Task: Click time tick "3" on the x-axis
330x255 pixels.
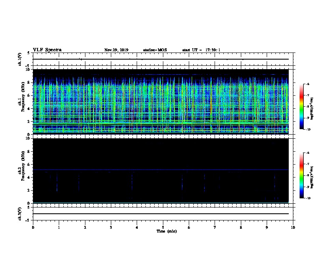Action: coord(111,227)
